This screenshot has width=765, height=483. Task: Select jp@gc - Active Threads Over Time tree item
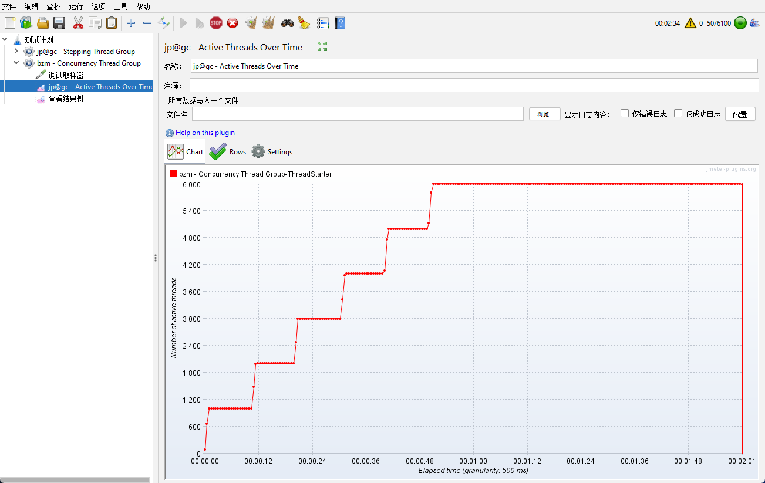click(100, 87)
